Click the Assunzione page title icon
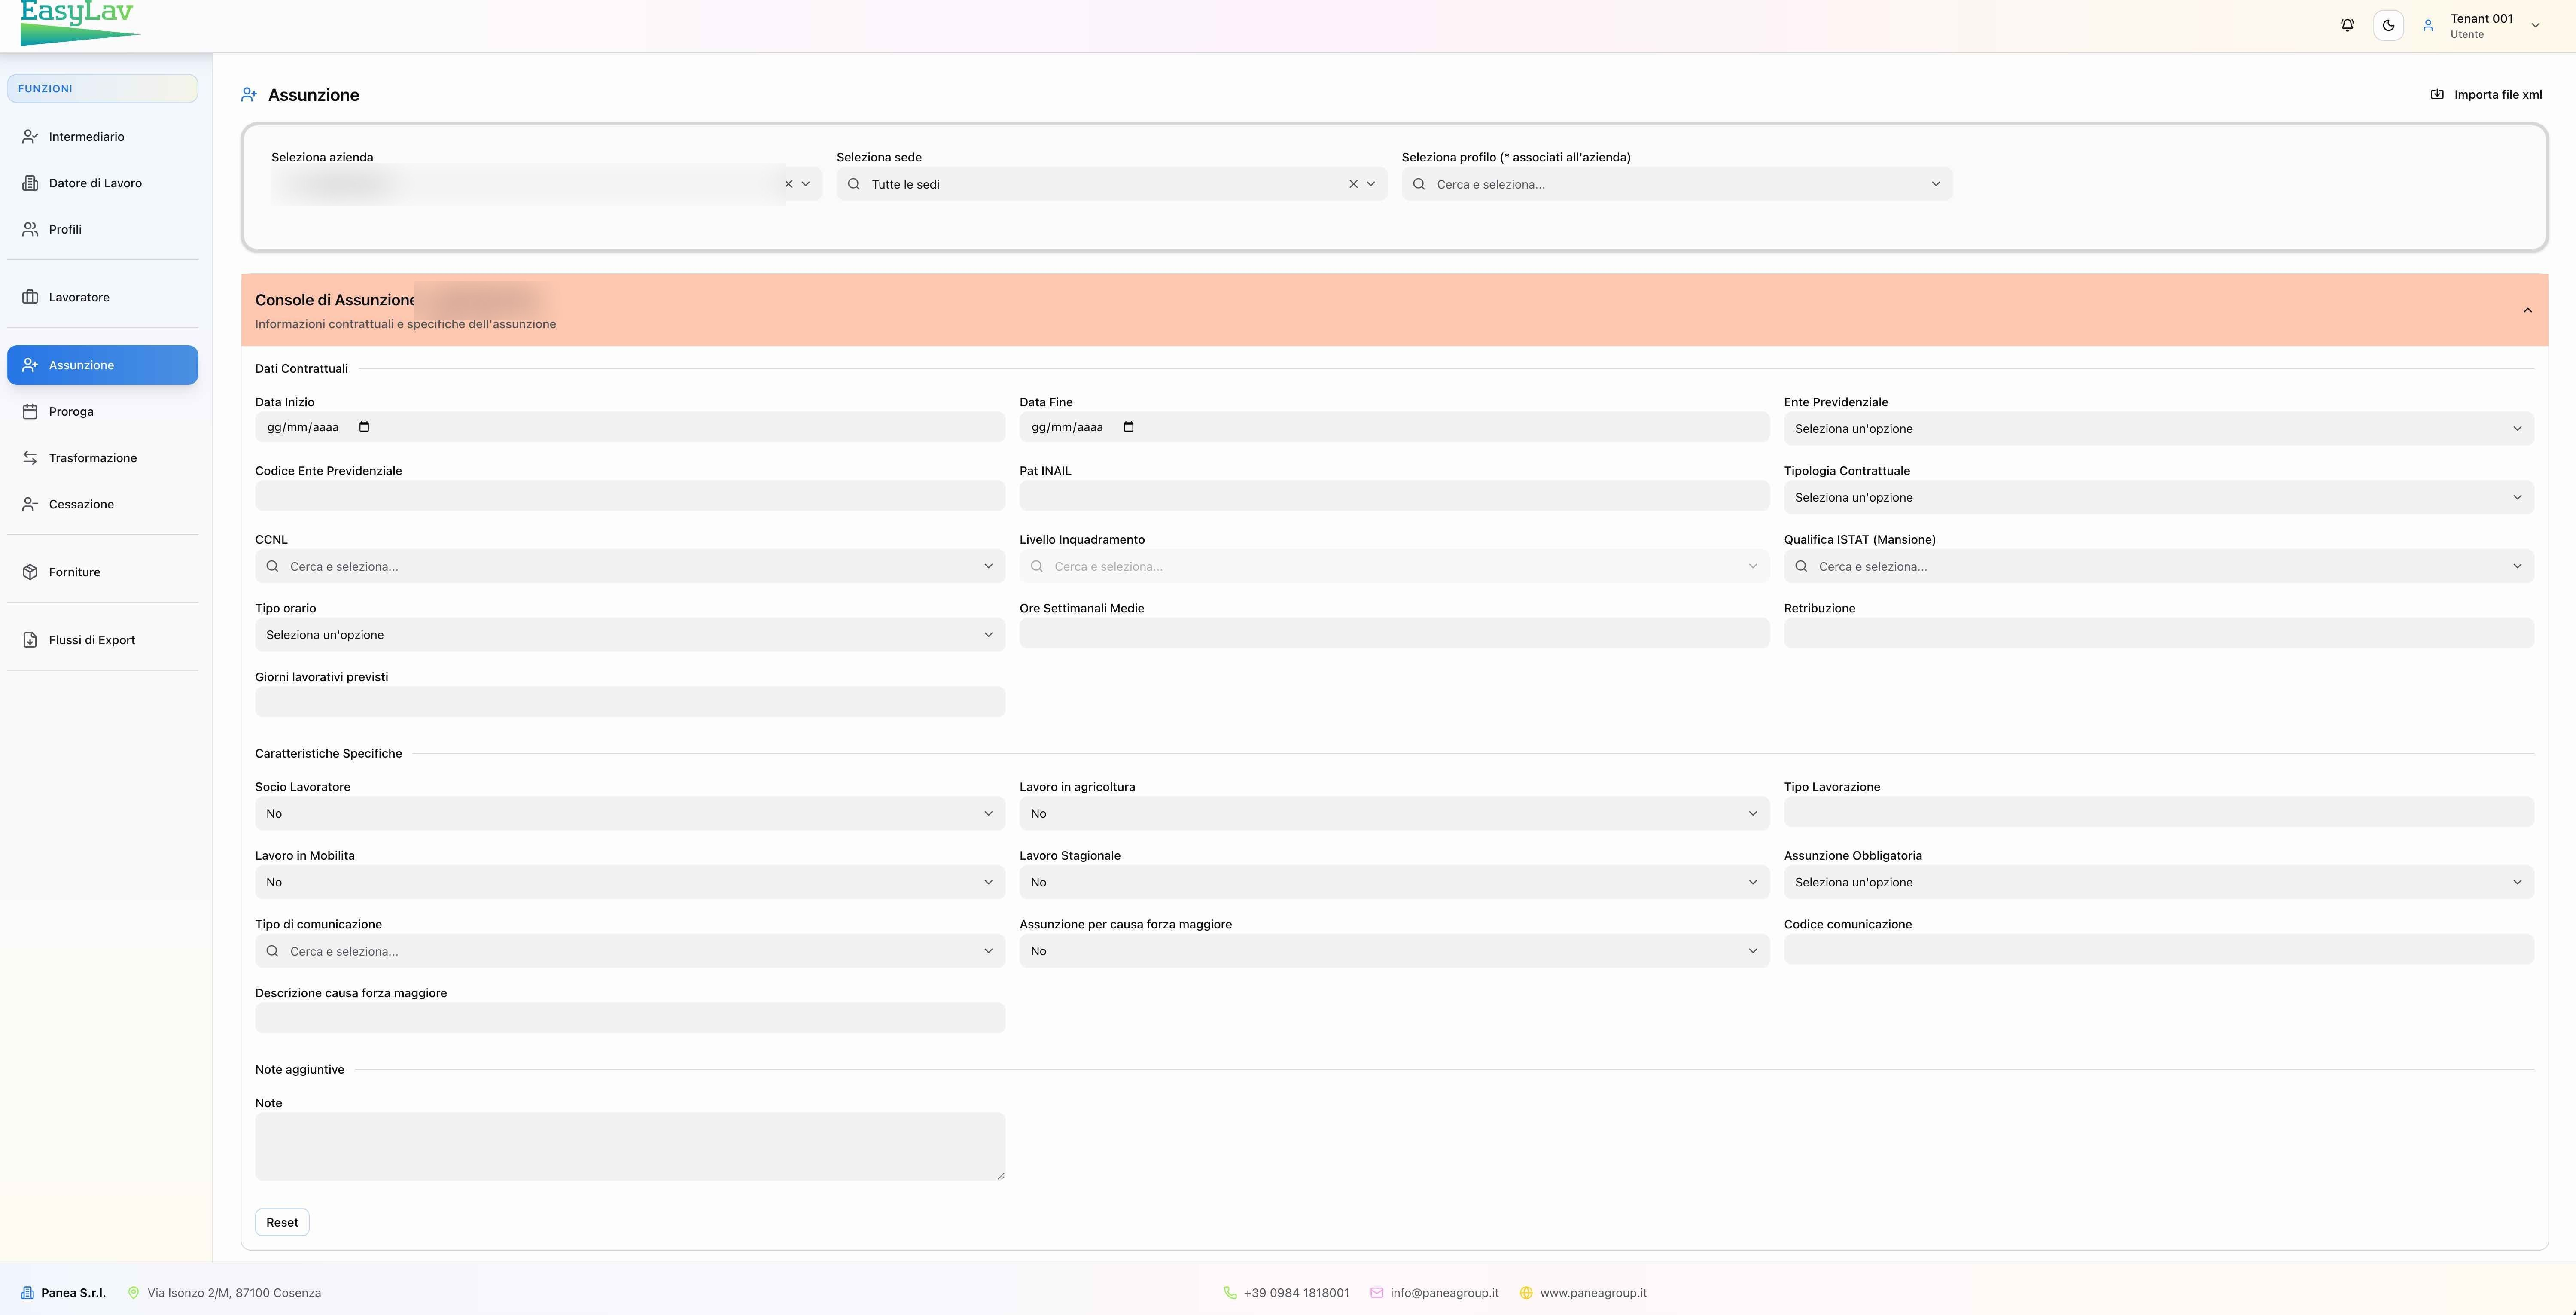The image size is (2576, 1315). [249, 95]
